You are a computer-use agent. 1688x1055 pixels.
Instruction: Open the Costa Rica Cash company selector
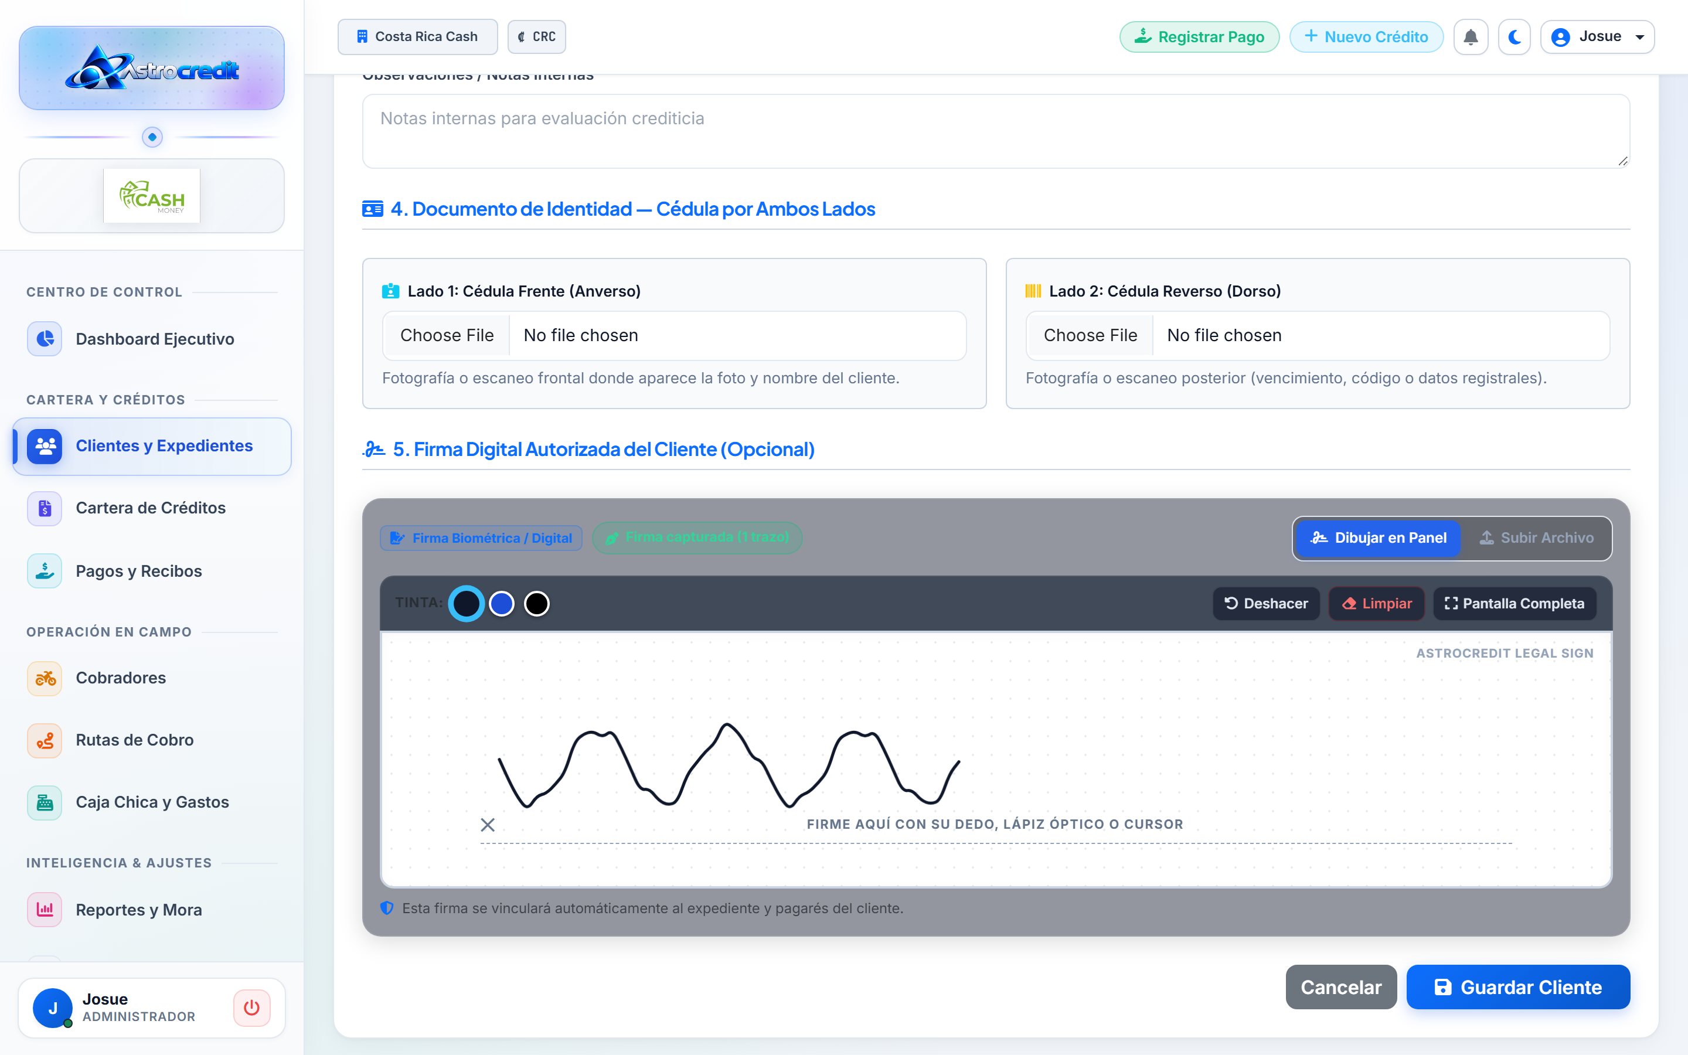[x=417, y=37]
